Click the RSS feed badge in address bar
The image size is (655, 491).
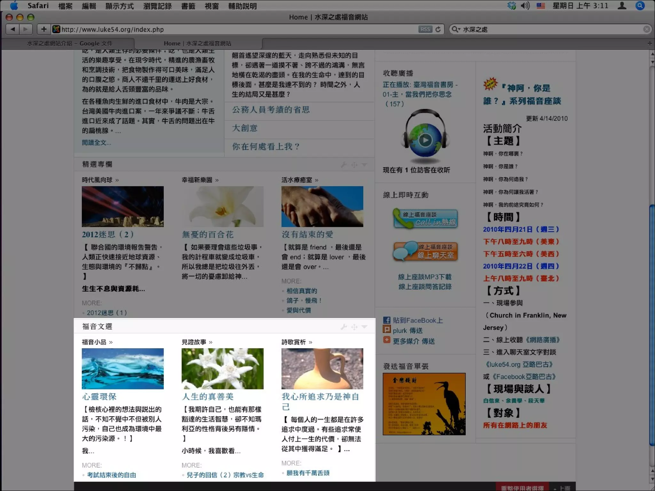425,29
